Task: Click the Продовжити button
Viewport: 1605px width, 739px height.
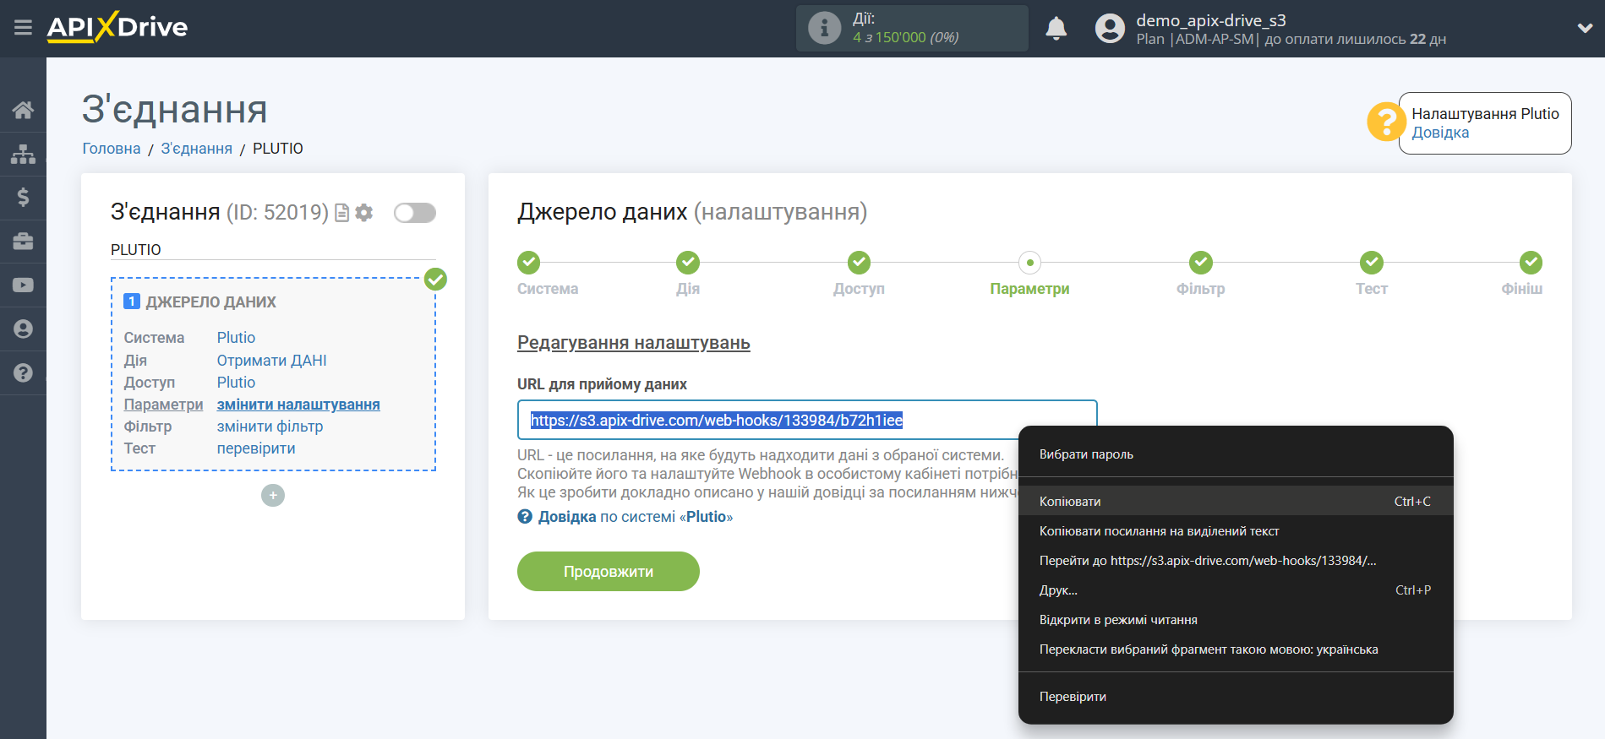Action: pos(609,572)
